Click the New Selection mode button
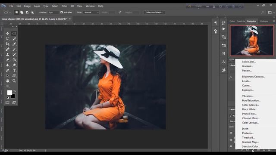Viewport: 276px width, 155px height. tap(16, 12)
